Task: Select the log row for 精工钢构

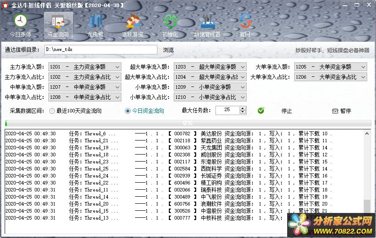Action: (168, 183)
